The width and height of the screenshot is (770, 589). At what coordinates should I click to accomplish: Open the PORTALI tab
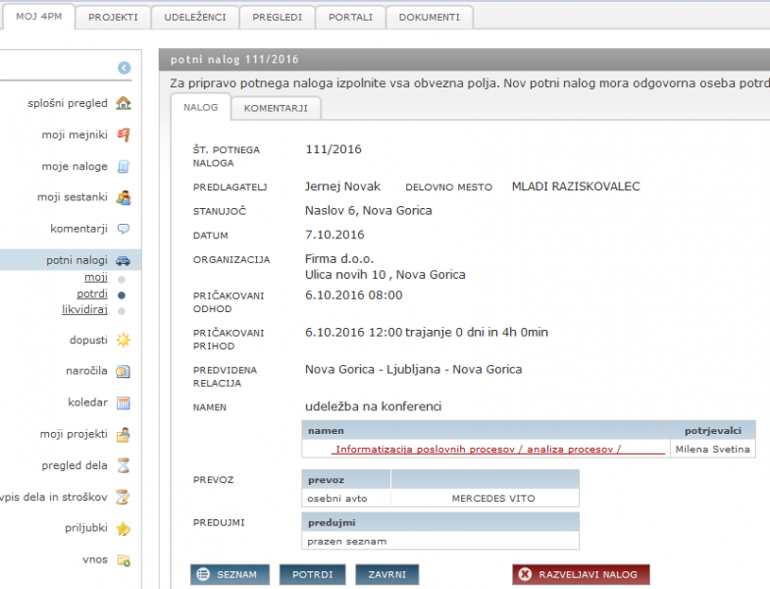point(350,18)
